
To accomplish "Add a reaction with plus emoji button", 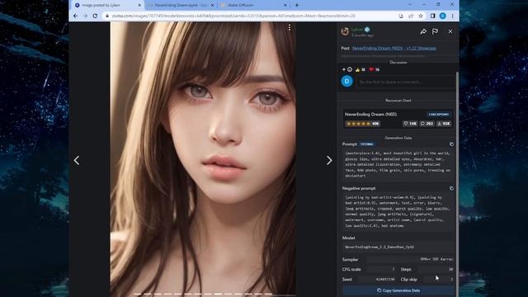I will pos(347,69).
